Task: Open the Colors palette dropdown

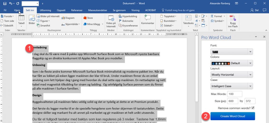Action: click(x=231, y=63)
